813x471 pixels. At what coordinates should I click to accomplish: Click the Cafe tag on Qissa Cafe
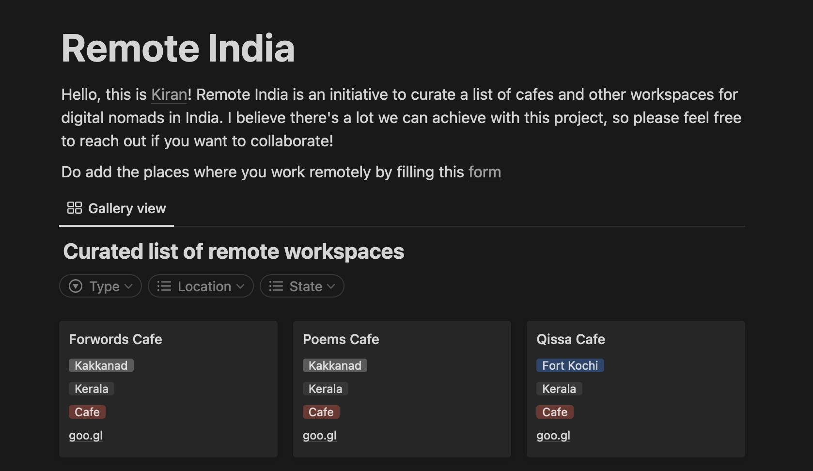555,412
